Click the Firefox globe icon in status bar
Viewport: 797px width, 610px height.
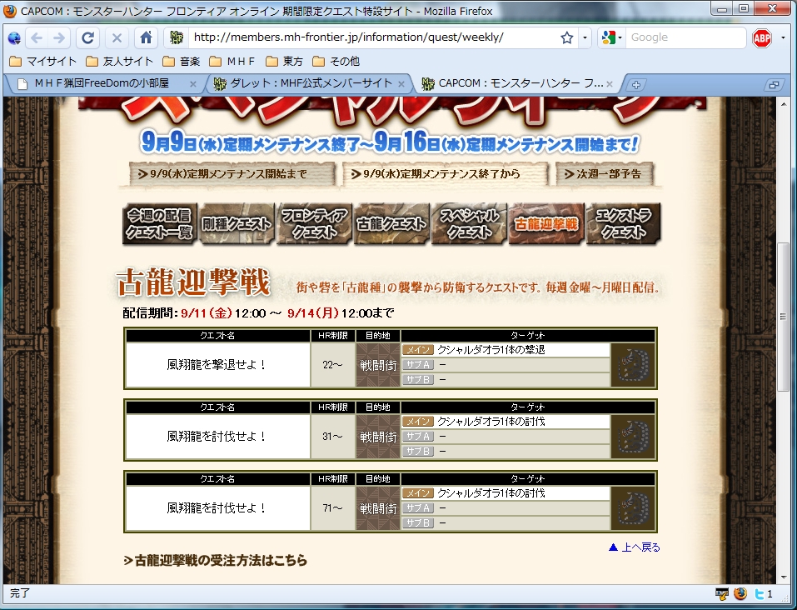tap(740, 593)
